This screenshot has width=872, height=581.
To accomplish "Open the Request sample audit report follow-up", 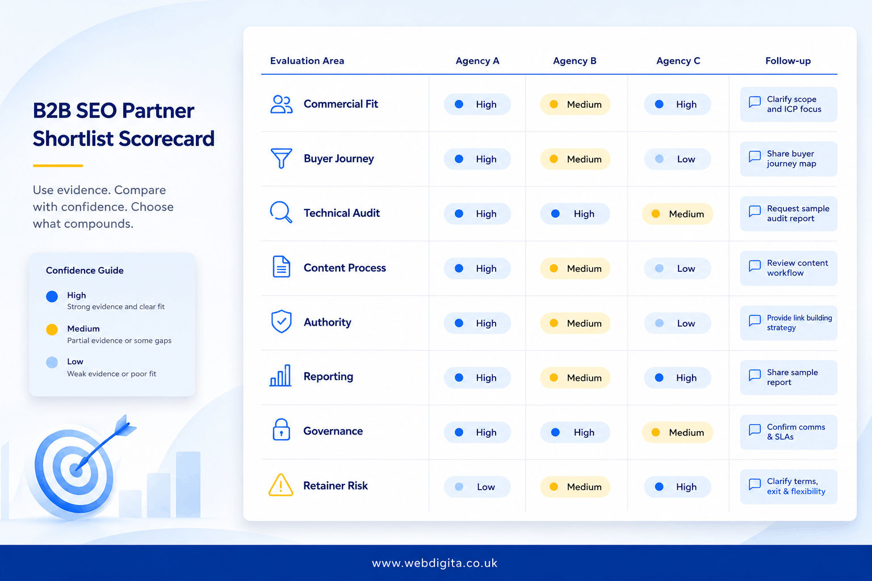I will (789, 213).
